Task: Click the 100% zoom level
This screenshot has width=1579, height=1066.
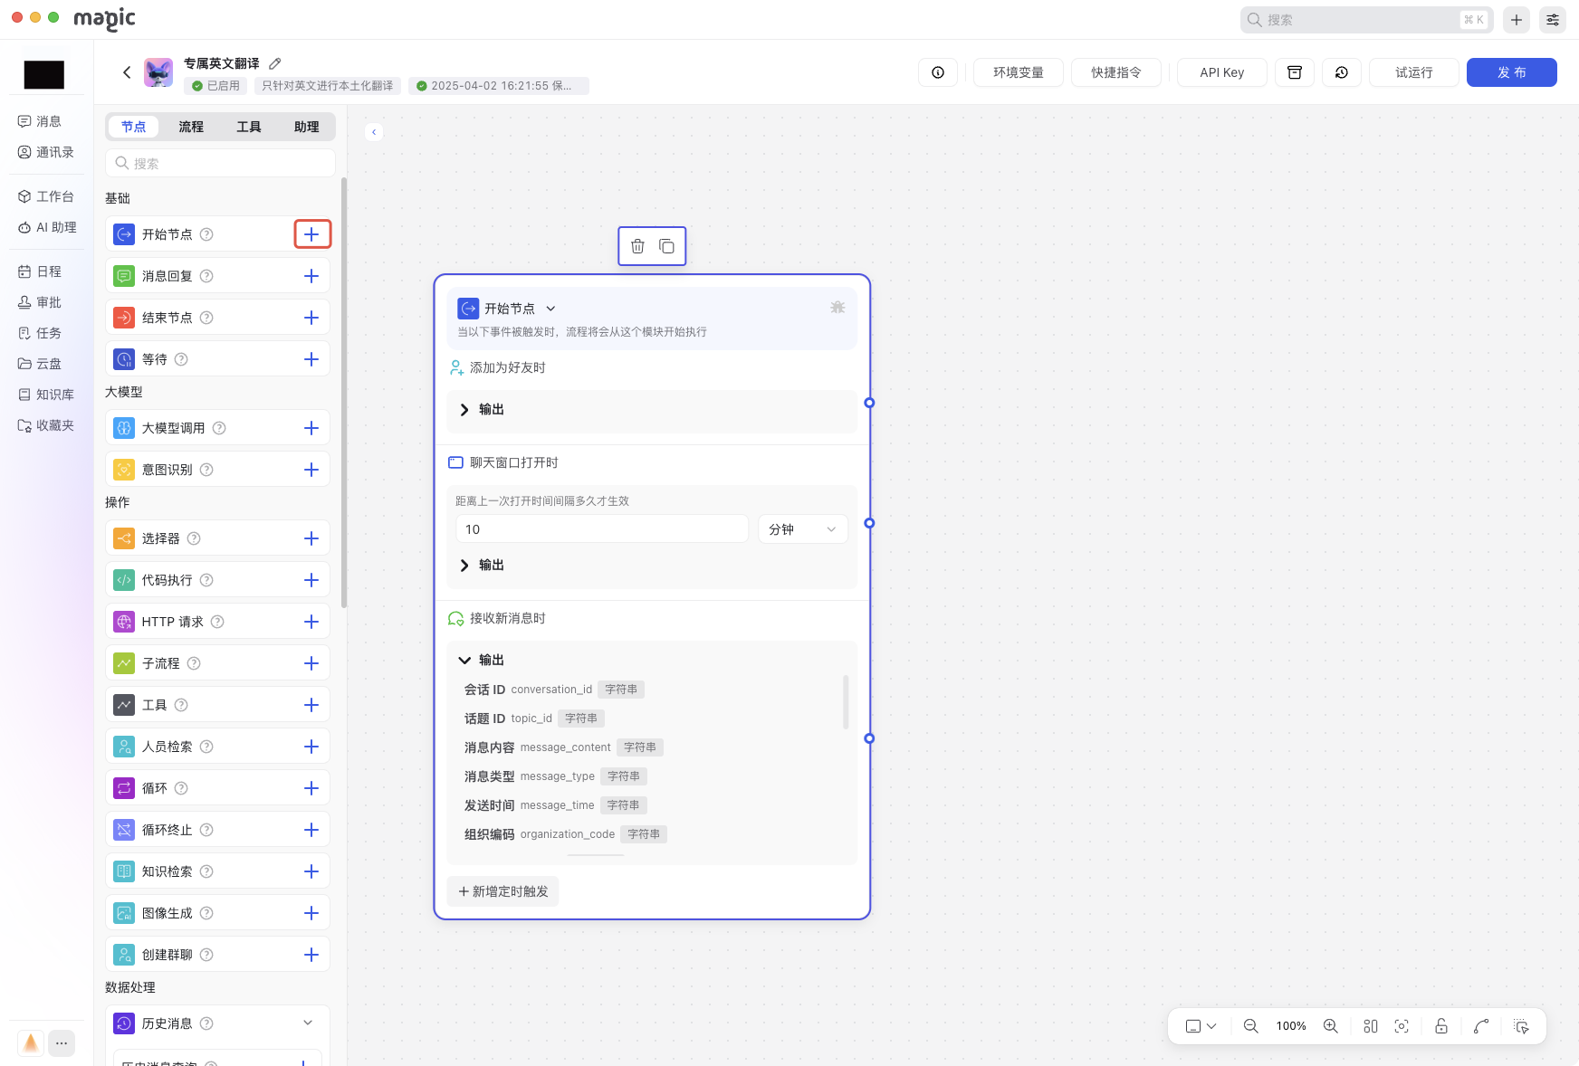Action: pos(1290,1026)
